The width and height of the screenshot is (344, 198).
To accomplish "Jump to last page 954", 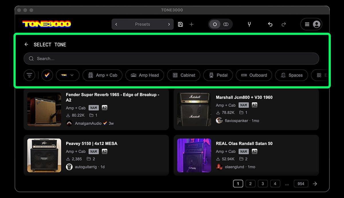I will point(301,184).
